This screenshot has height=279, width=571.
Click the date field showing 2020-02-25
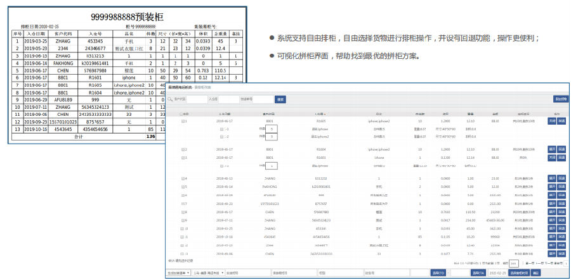click(498, 273)
